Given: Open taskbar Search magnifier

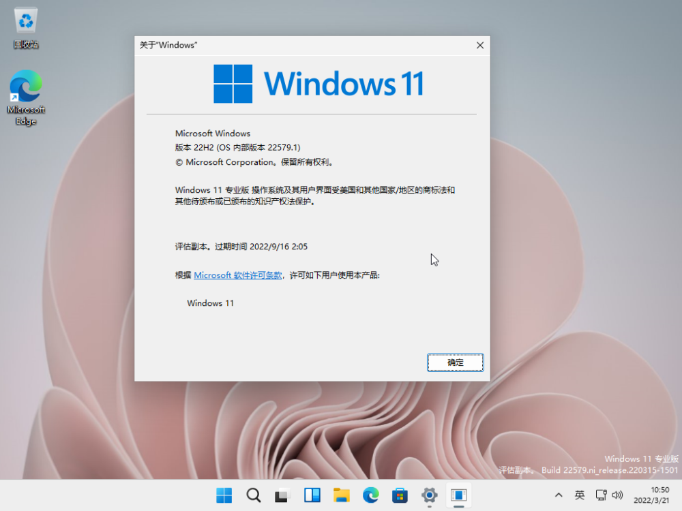Looking at the screenshot, I should tap(253, 495).
